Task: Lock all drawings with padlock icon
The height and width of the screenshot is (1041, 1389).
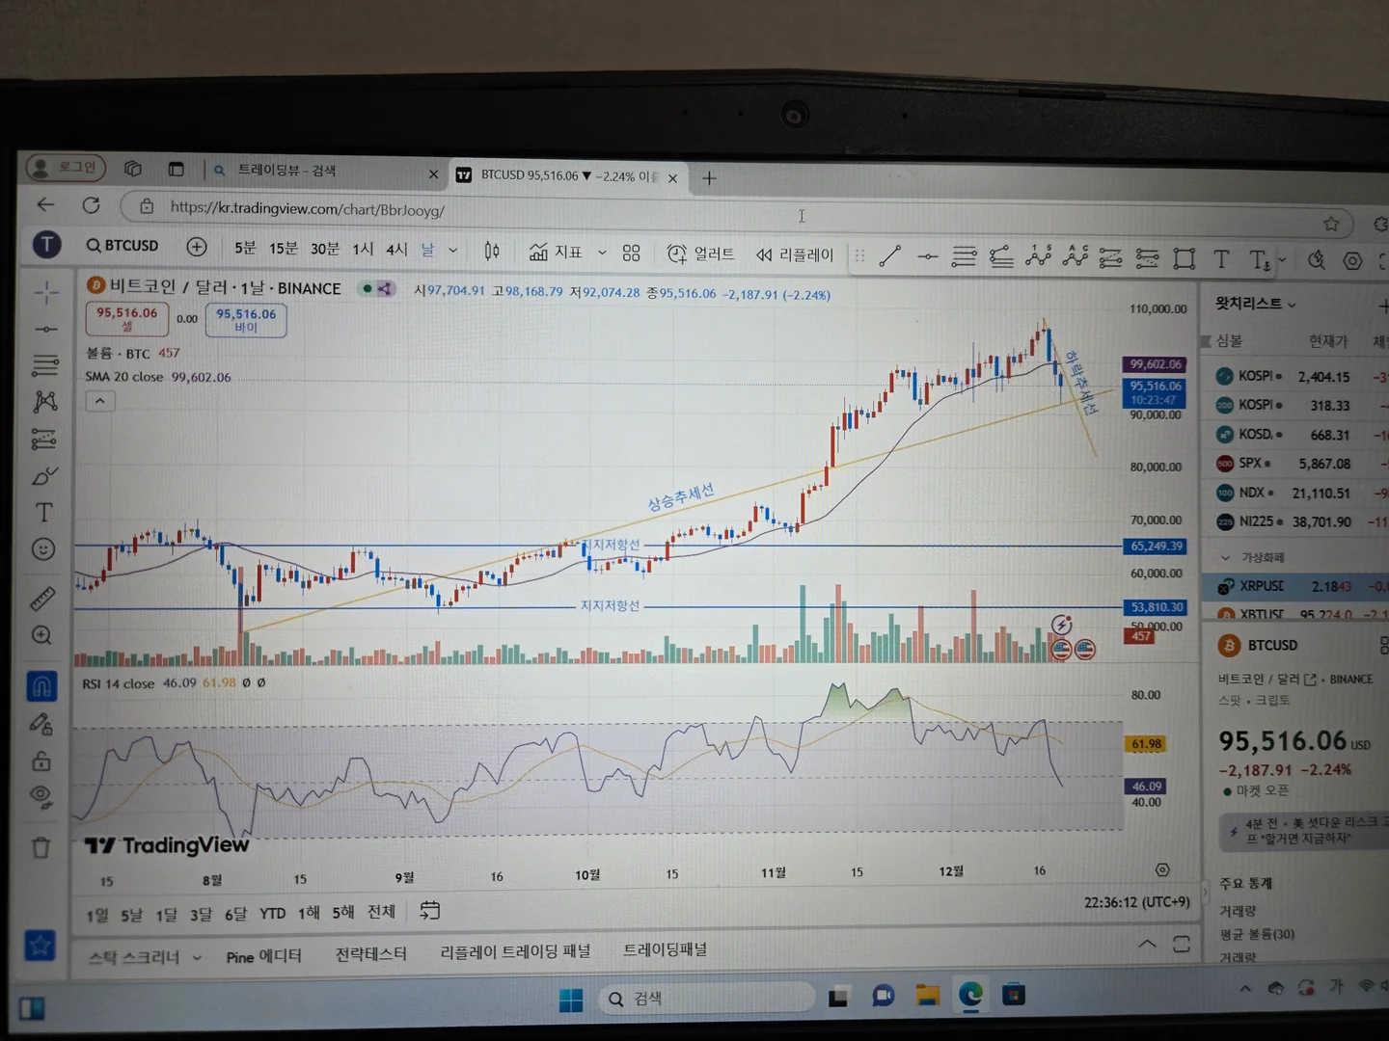Action: point(41,761)
